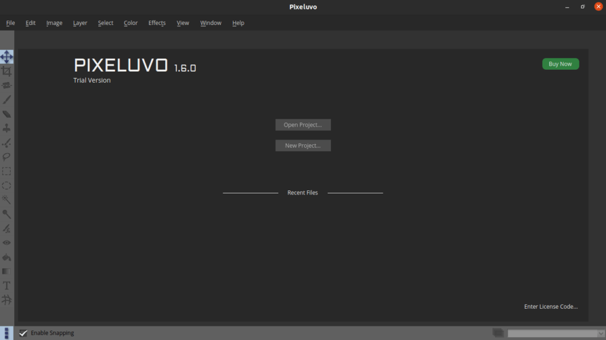606x340 pixels.
Task: Click the New Project... button
Action: [x=303, y=145]
